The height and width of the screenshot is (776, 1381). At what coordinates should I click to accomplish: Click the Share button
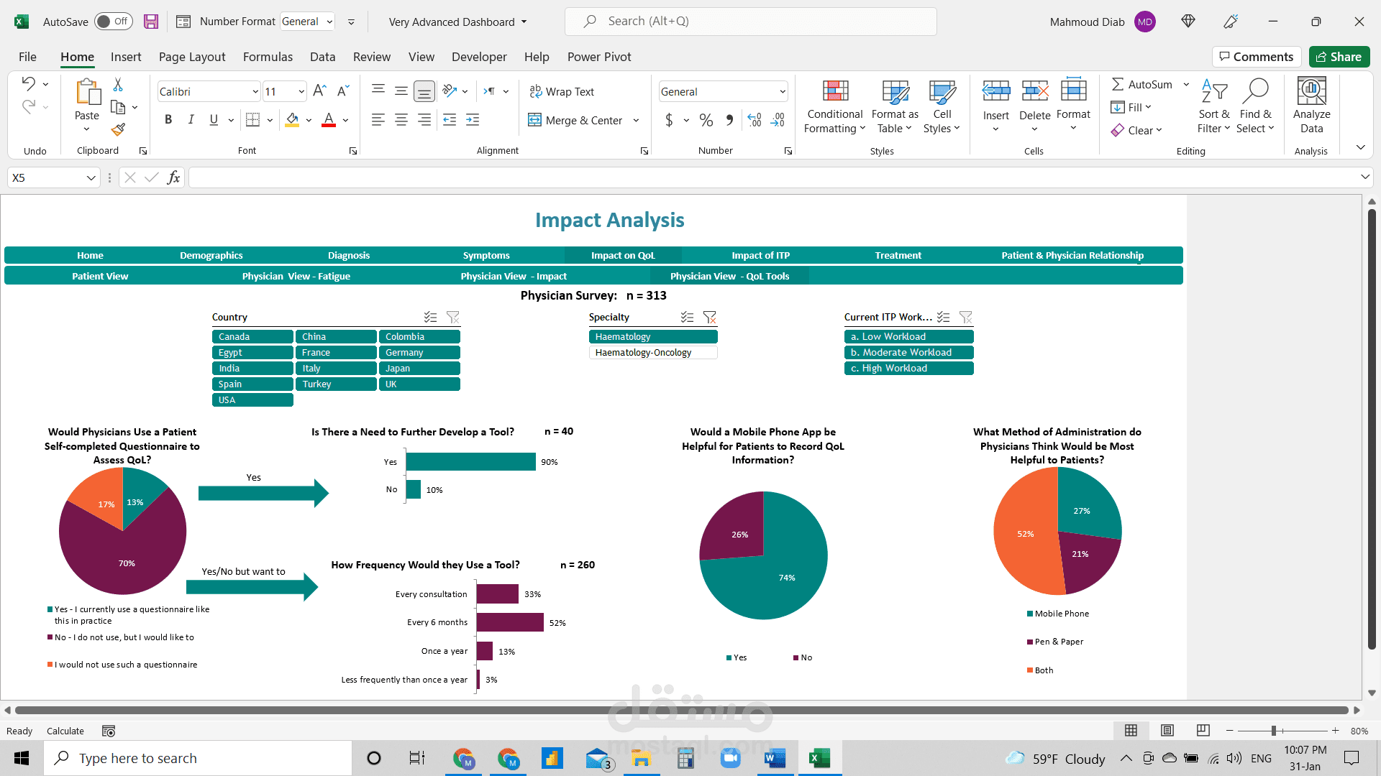(1339, 57)
